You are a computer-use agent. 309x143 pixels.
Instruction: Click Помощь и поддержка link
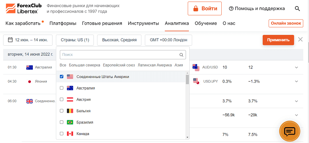(257, 8)
